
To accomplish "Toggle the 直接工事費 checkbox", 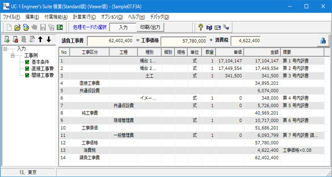I will pos(27,68).
